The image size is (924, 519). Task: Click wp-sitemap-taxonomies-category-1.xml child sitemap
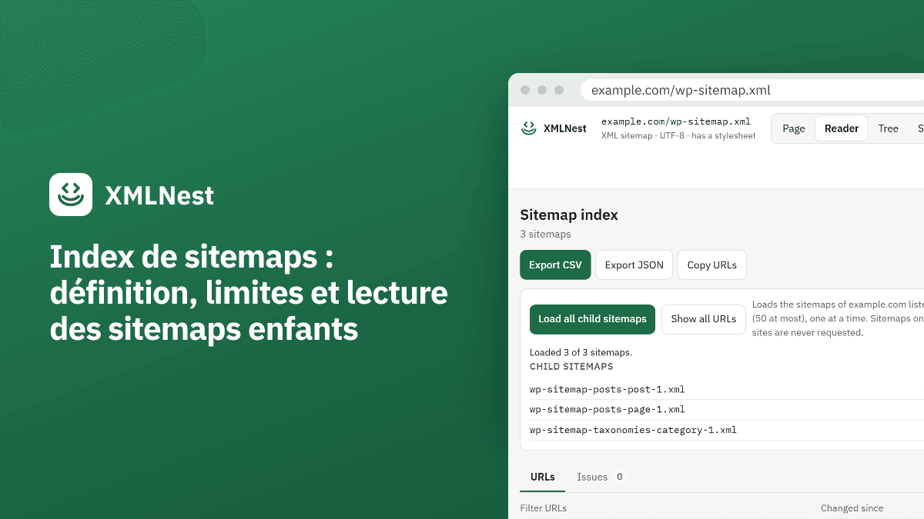click(633, 430)
